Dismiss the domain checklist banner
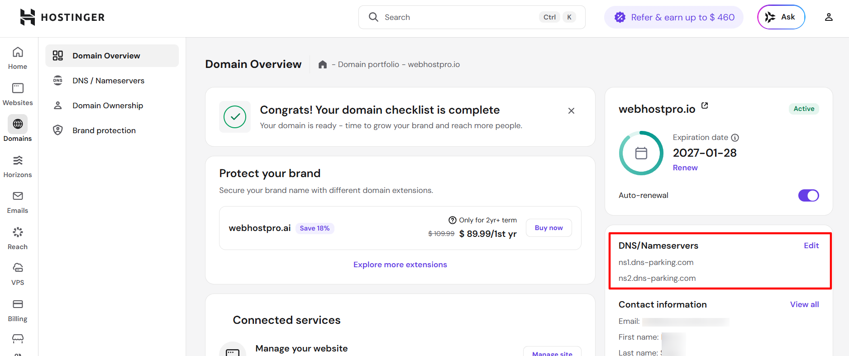The height and width of the screenshot is (356, 849). (571, 111)
